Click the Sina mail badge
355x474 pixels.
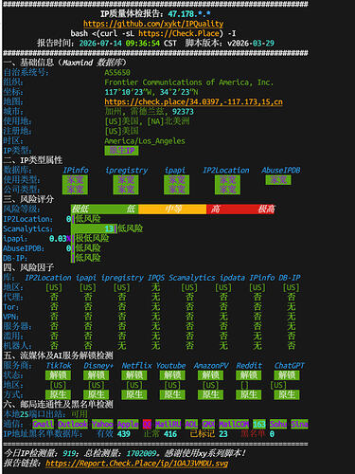point(299,424)
